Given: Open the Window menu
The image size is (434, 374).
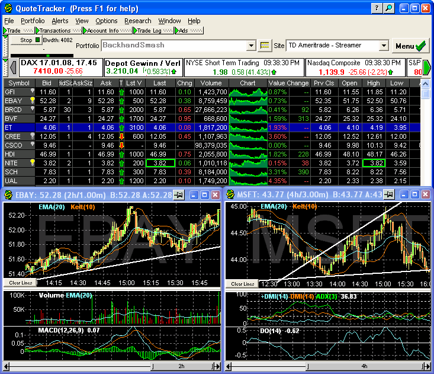Looking at the screenshot, I should (169, 21).
